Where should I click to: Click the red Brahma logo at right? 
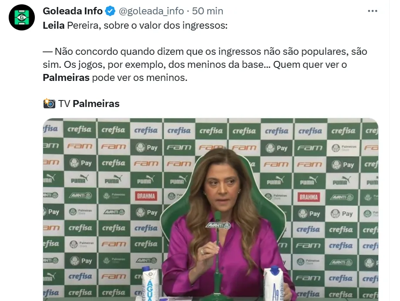point(309,197)
